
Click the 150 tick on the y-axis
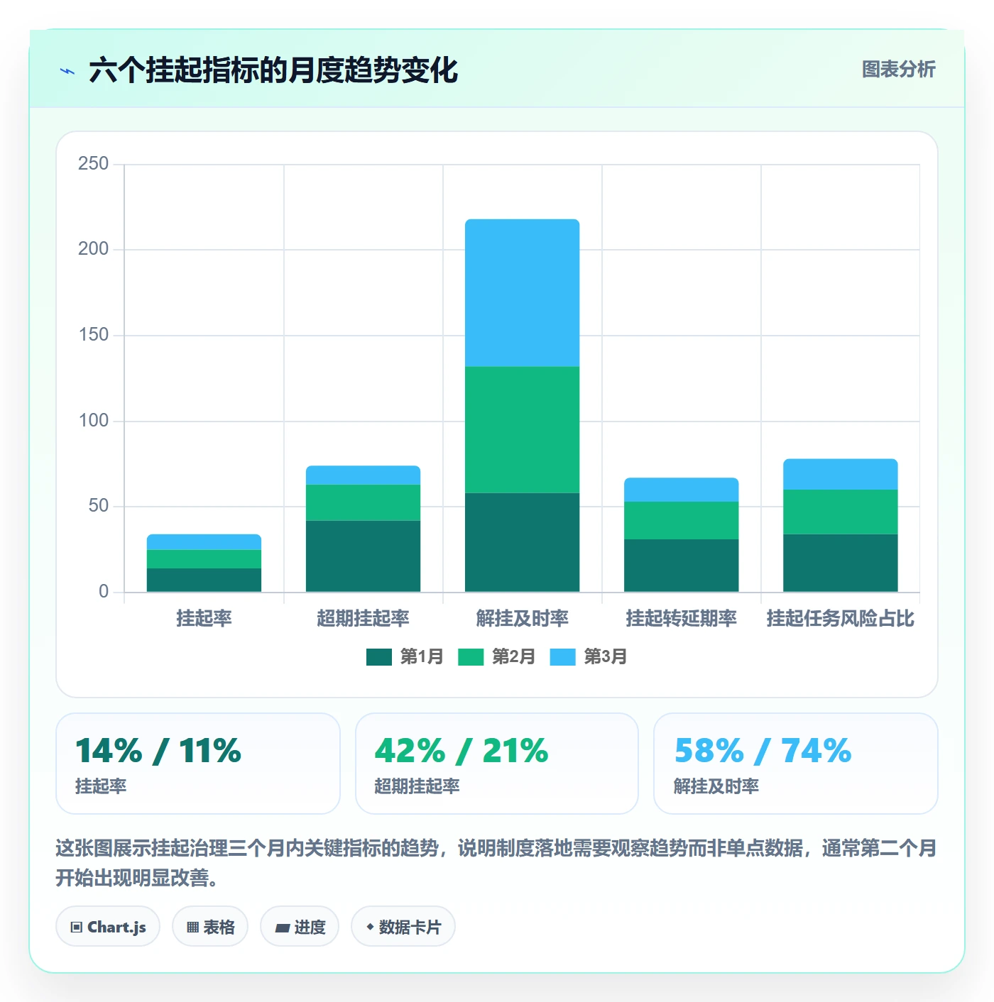click(94, 335)
